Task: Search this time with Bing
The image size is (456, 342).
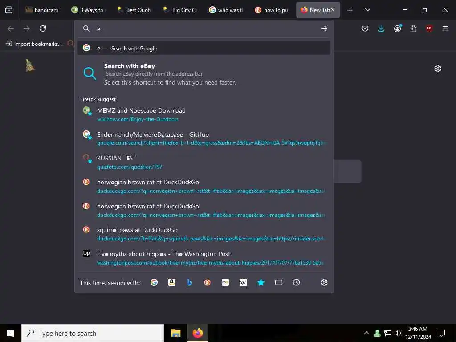Action: pos(190,282)
